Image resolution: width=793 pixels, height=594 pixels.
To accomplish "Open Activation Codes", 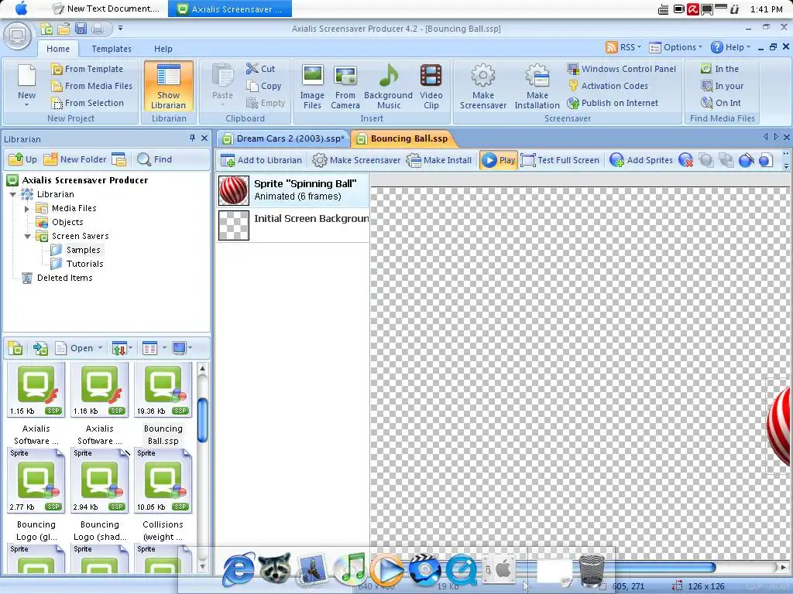I will [x=607, y=86].
